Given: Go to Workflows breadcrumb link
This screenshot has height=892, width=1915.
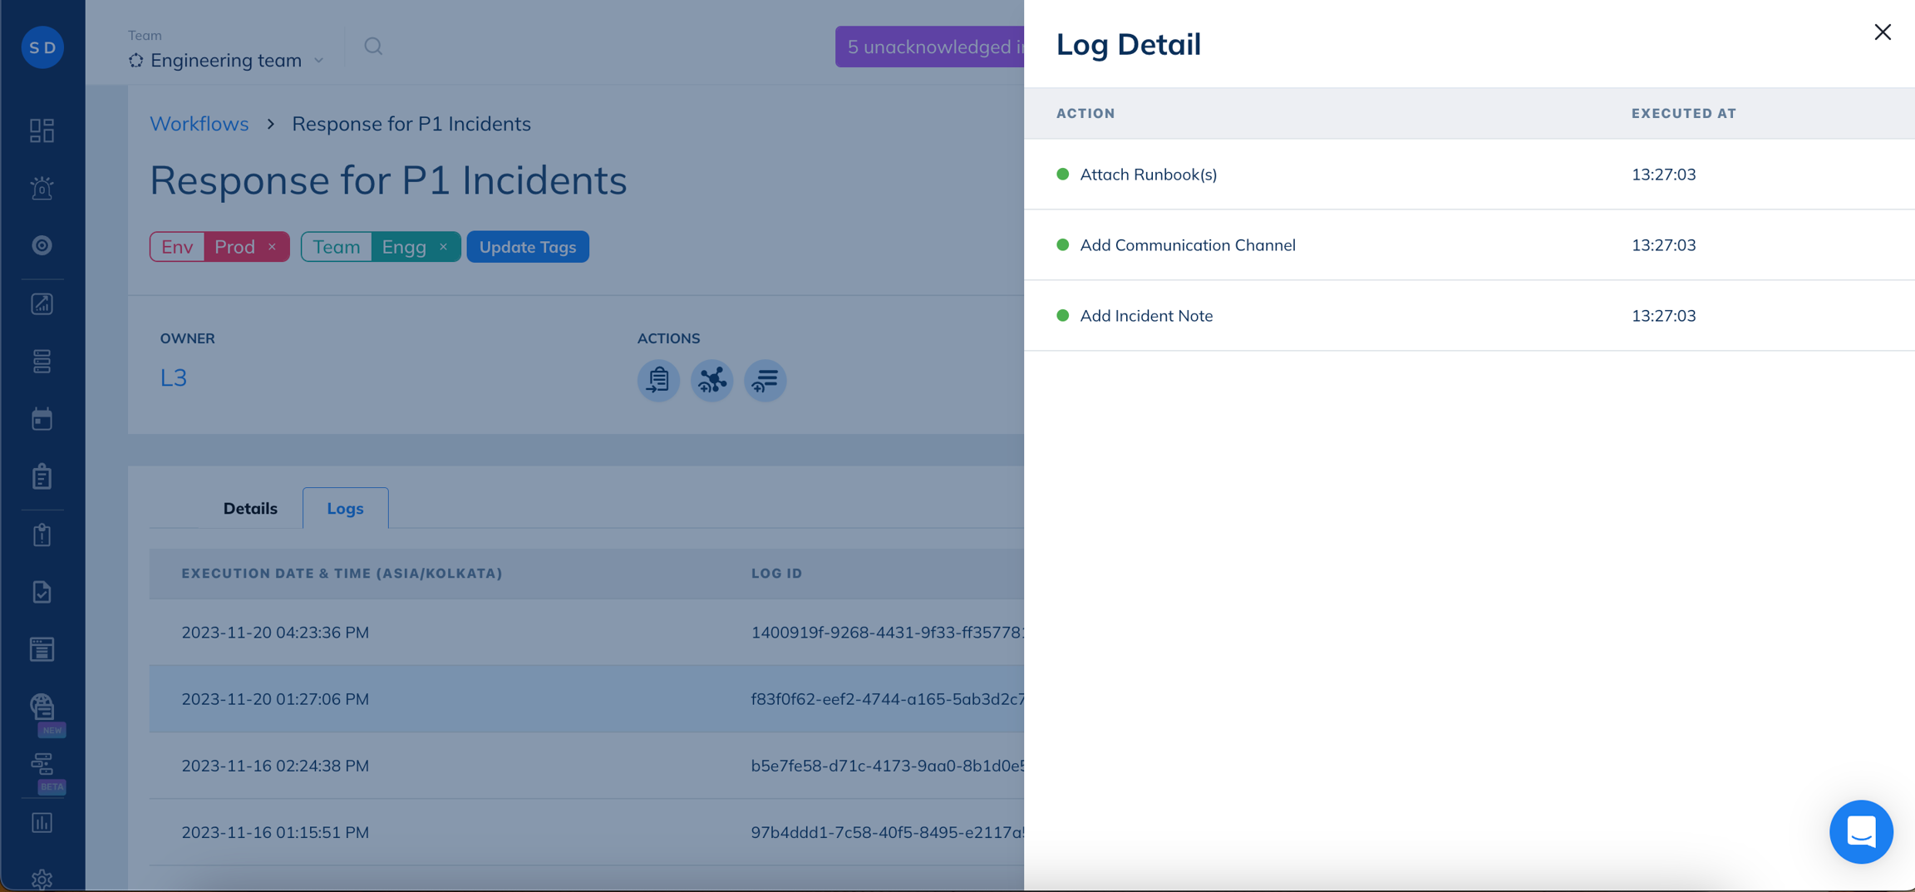Looking at the screenshot, I should click(199, 123).
